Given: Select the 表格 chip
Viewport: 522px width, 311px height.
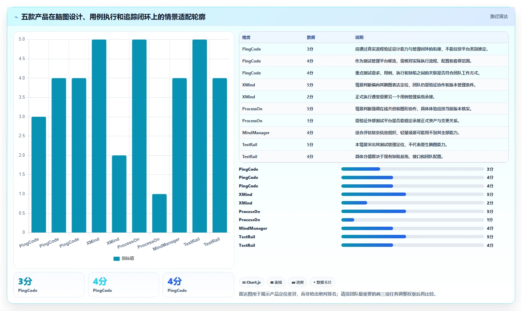Looking at the screenshot, I should coord(276,282).
